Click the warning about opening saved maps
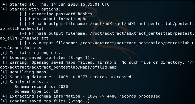The height and width of the screenshot is (104, 195). coord(97,62)
